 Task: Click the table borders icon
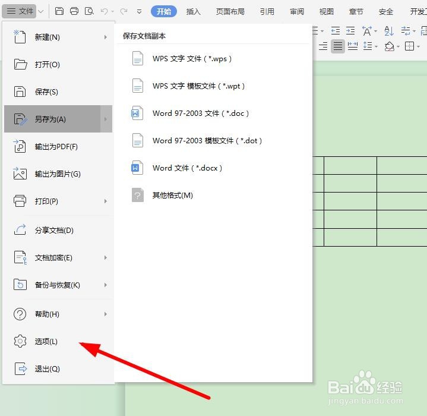(409, 46)
